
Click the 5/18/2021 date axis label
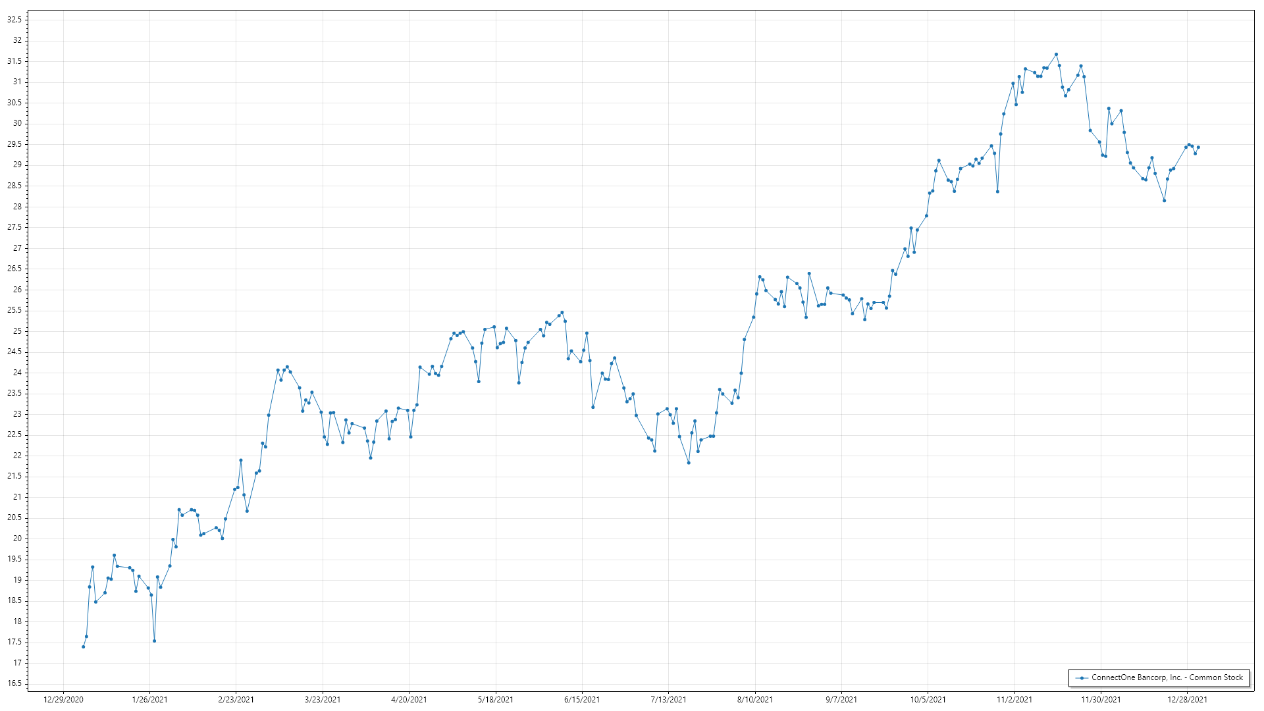point(496,700)
